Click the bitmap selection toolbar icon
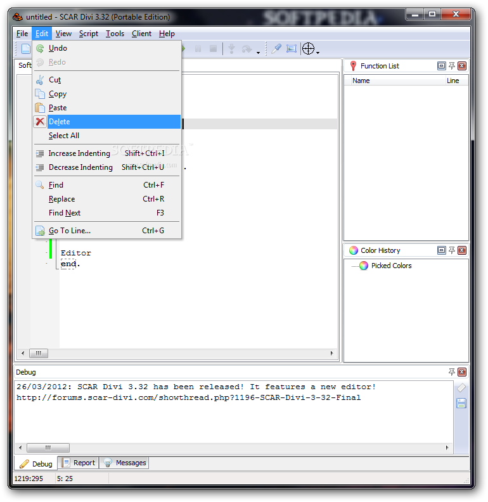This screenshot has height=502, width=488. tap(291, 49)
